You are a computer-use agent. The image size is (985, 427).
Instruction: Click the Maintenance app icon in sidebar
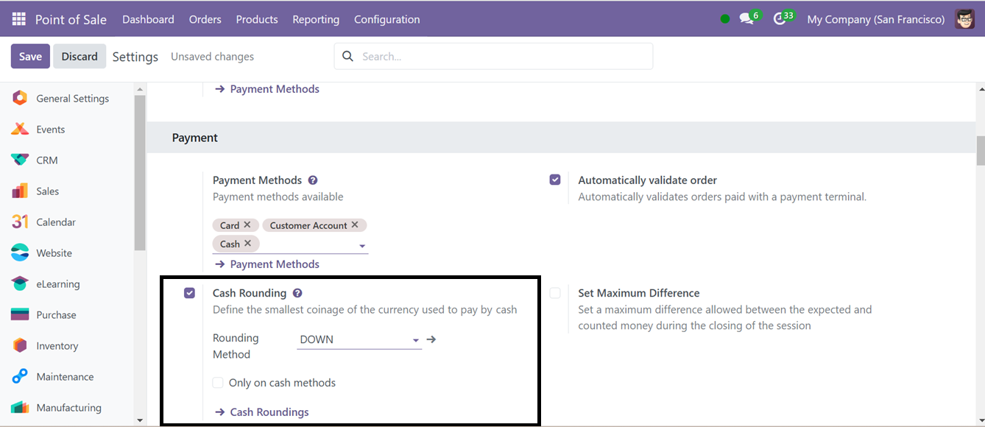point(20,376)
